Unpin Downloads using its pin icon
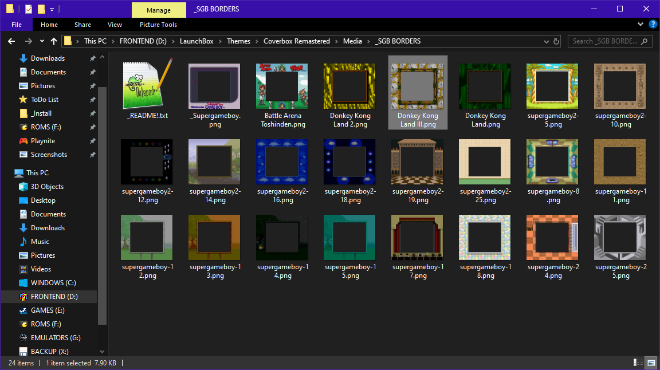 coord(93,58)
